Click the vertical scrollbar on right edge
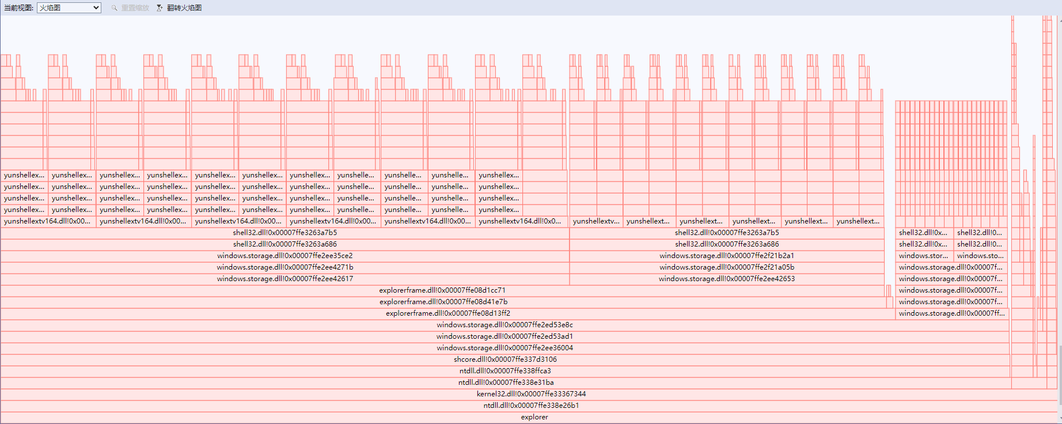Screen dimensions: 1062x424 (x=1060, y=380)
